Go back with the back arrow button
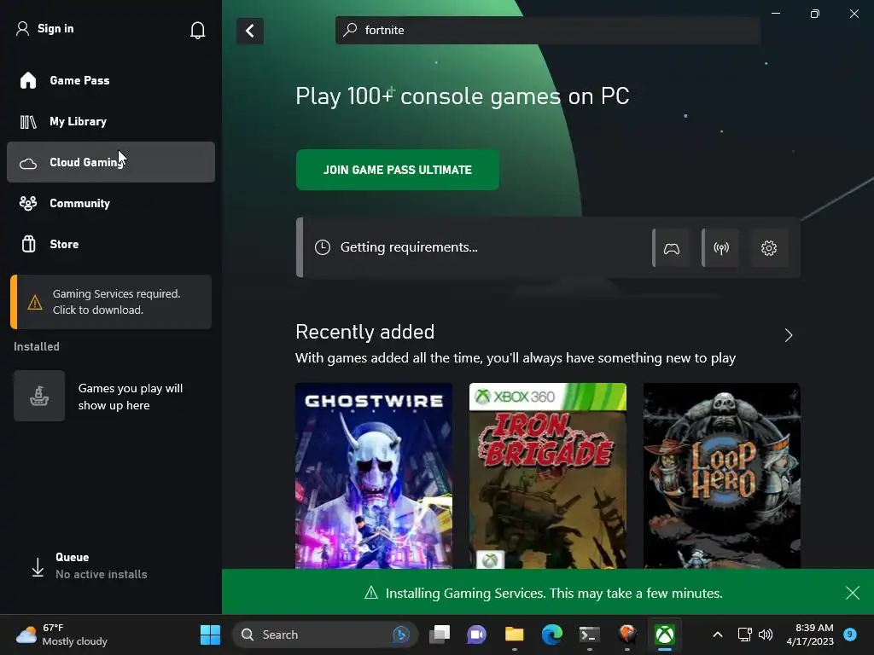The width and height of the screenshot is (874, 655). (x=250, y=31)
